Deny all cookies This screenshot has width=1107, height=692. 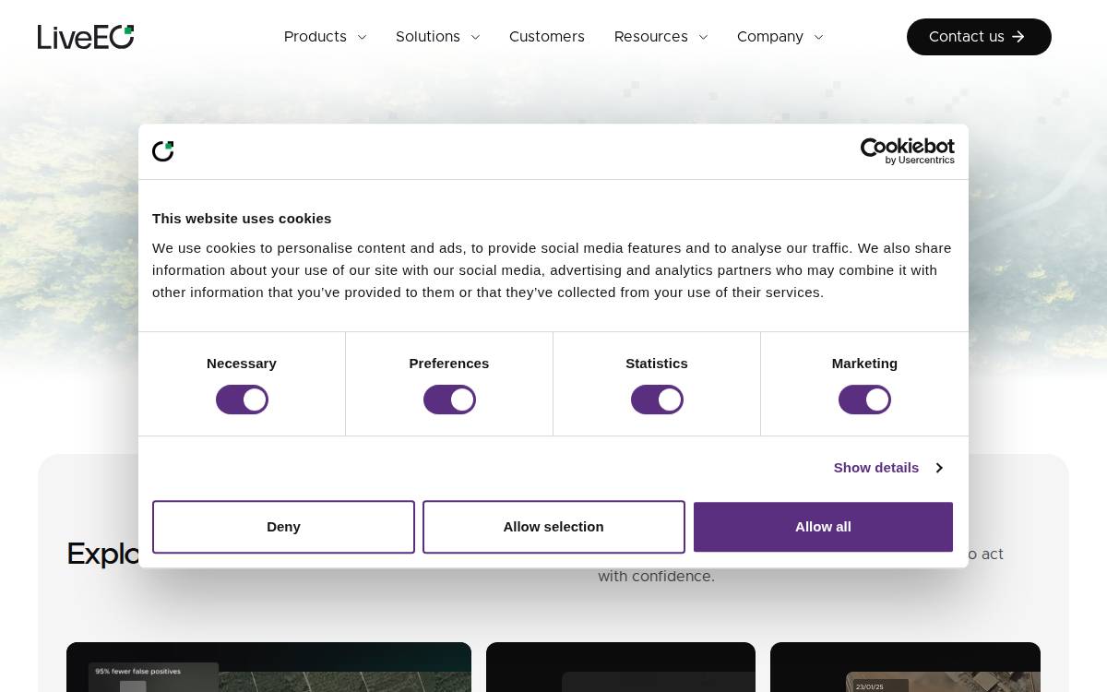tap(283, 527)
